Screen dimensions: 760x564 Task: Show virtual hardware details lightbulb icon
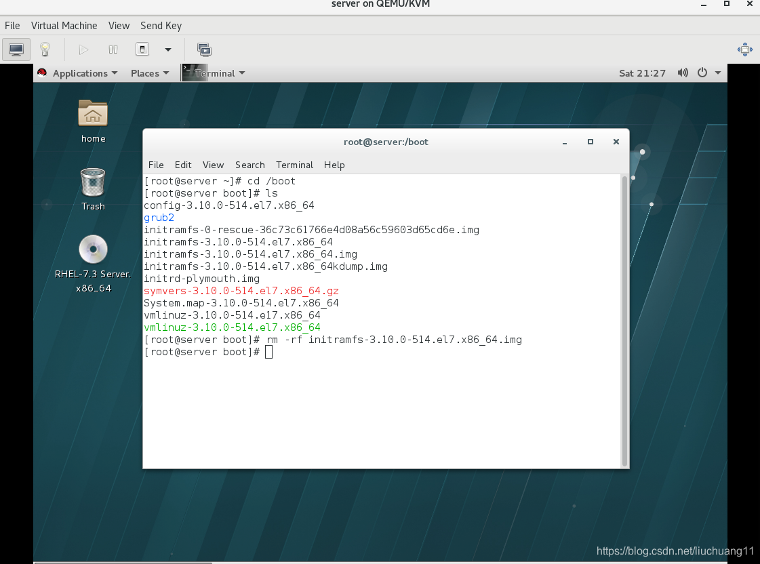tap(45, 49)
